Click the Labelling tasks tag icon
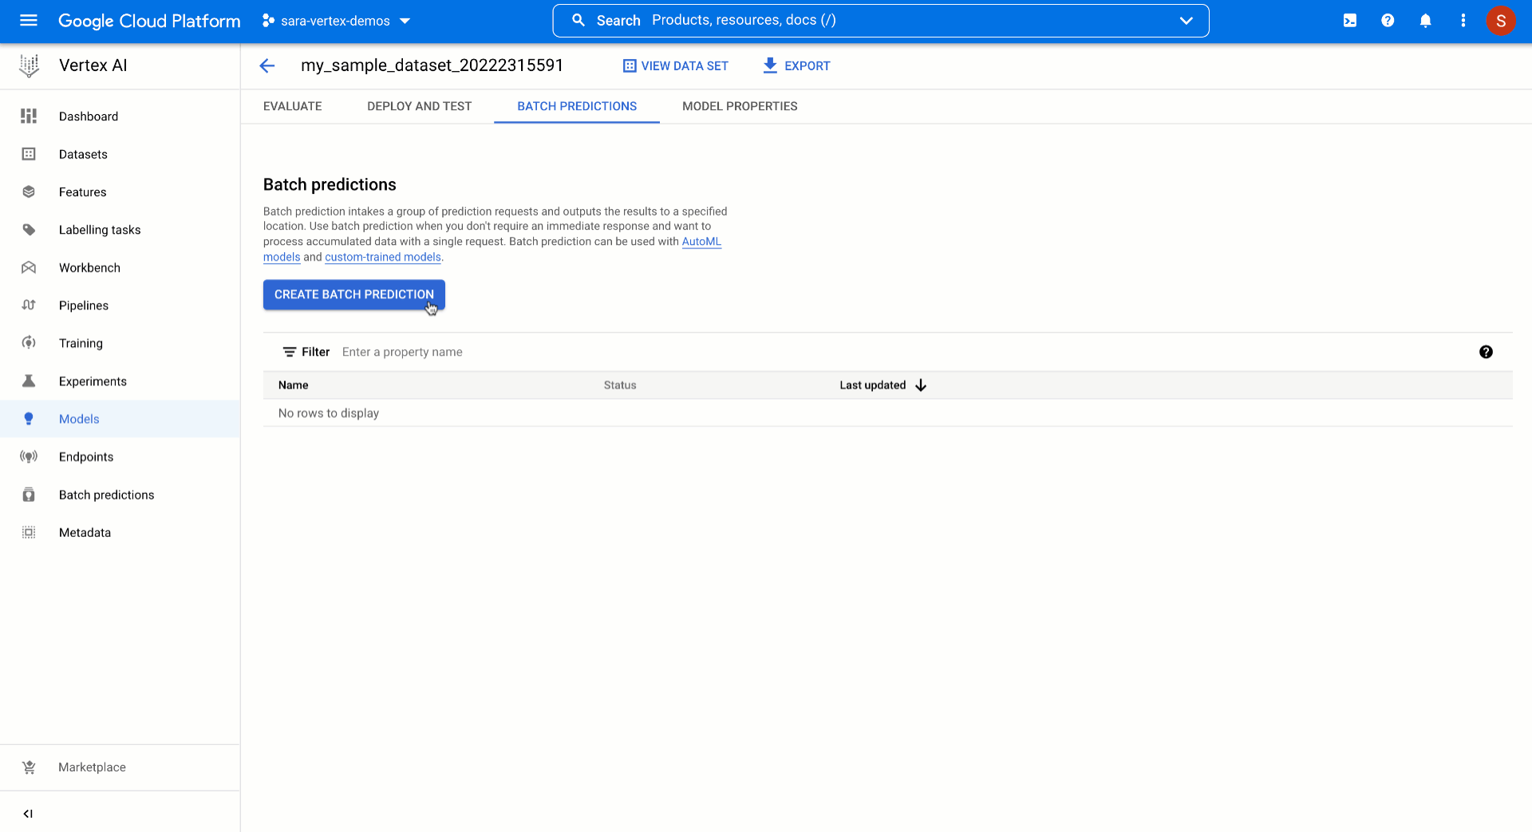 click(x=29, y=230)
